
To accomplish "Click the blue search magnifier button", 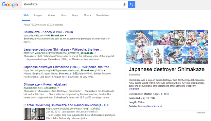I will [x=132, y=5].
